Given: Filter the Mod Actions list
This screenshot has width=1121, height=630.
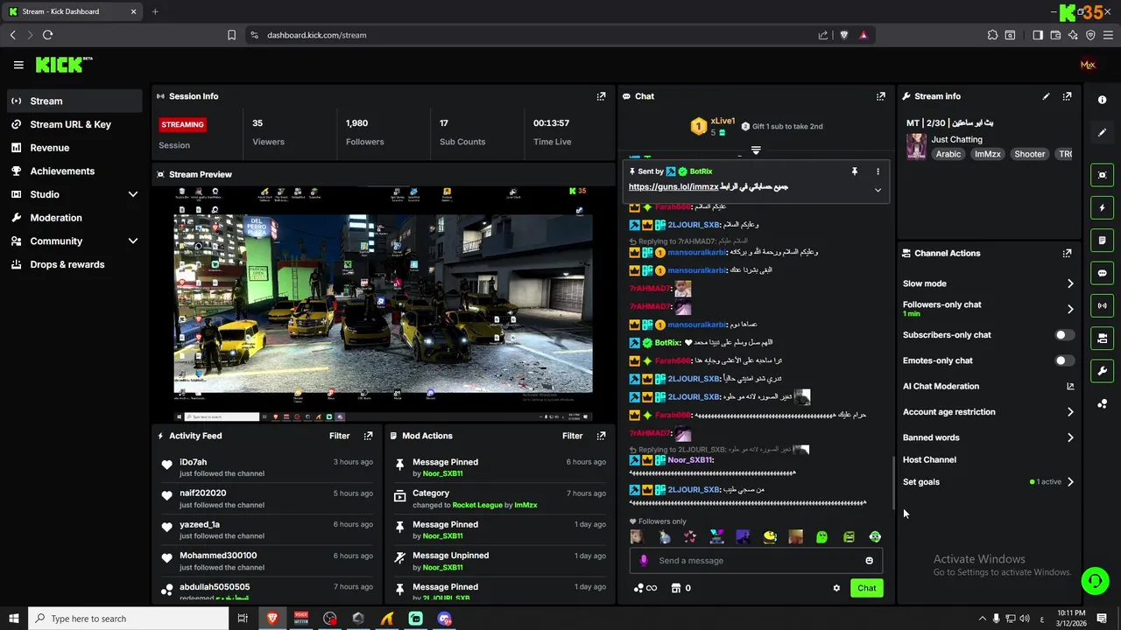Looking at the screenshot, I should [x=573, y=436].
